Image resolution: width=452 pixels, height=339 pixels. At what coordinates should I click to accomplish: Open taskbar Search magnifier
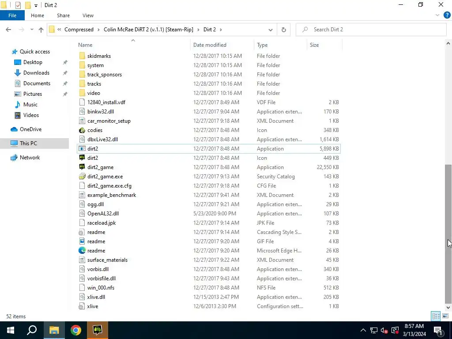tap(32, 330)
